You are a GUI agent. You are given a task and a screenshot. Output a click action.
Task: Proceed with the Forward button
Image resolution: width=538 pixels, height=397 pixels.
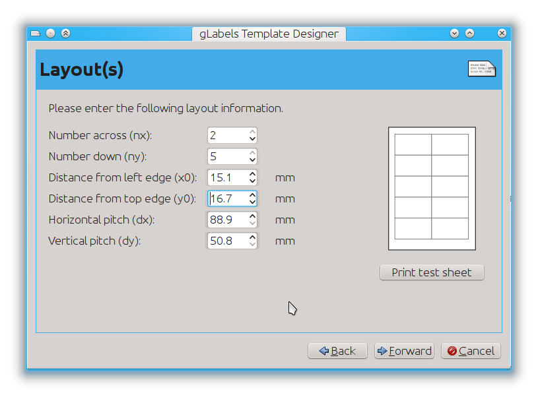(x=404, y=351)
